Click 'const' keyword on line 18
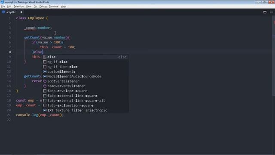This screenshot has height=155, width=275. point(21,100)
